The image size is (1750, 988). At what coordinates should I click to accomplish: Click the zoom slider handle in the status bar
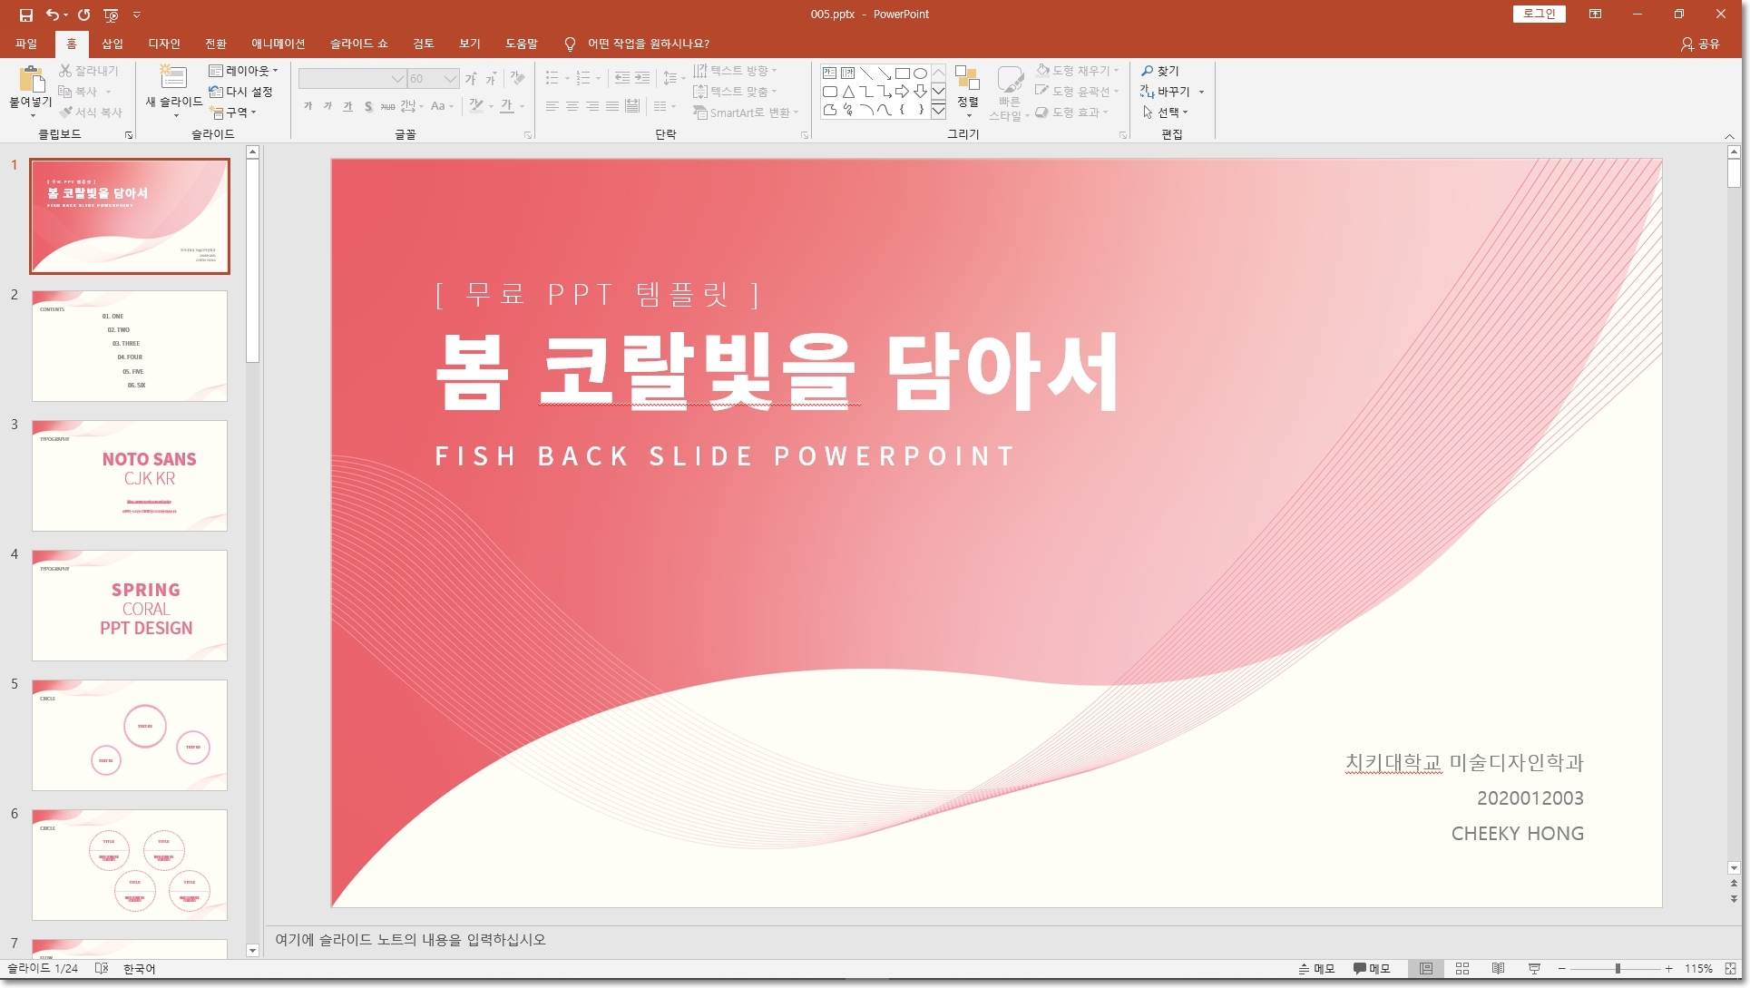[x=1618, y=969]
